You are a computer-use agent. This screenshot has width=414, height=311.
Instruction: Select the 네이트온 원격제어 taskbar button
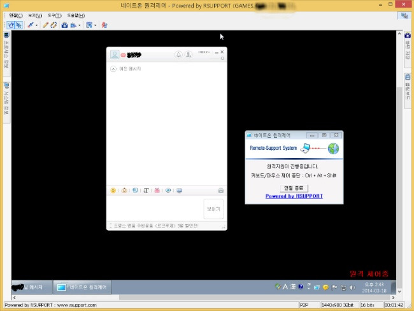82,287
